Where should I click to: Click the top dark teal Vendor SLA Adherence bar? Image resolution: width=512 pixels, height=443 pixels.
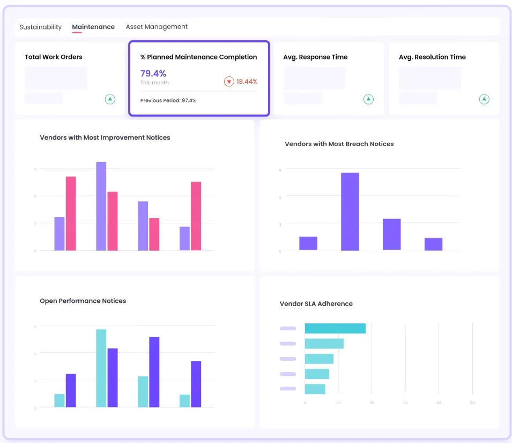[x=335, y=329]
